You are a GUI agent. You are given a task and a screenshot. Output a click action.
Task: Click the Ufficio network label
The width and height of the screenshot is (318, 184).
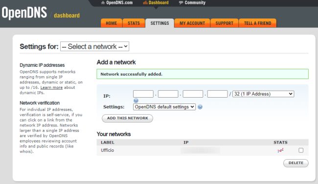[x=107, y=150]
